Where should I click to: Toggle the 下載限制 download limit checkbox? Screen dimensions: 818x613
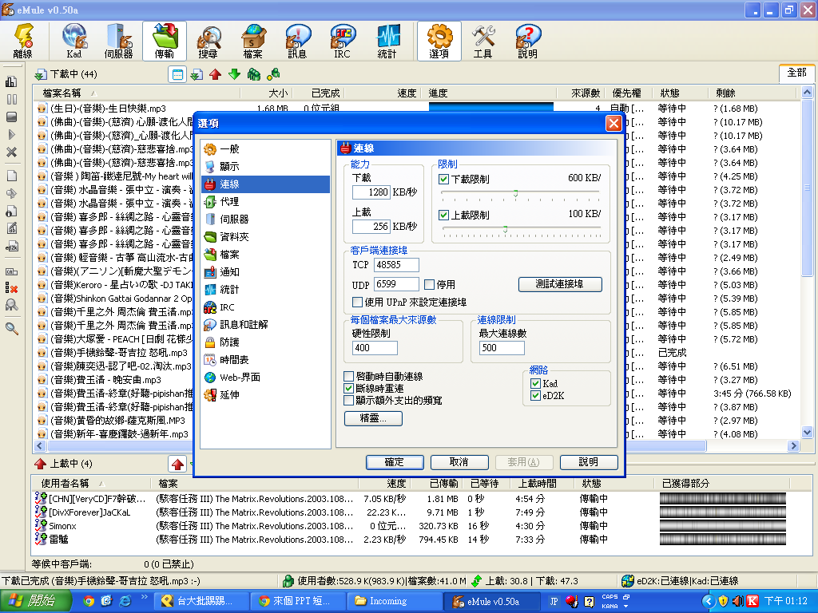pyautogui.click(x=444, y=179)
